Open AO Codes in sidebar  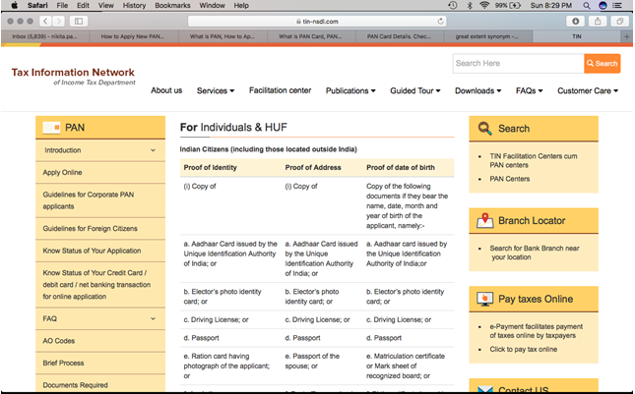point(59,341)
